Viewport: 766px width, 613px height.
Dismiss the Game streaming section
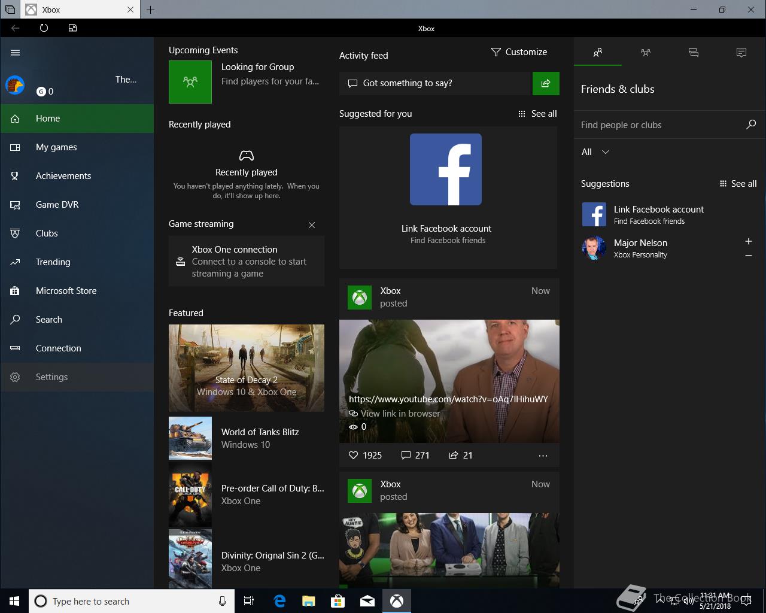click(312, 225)
